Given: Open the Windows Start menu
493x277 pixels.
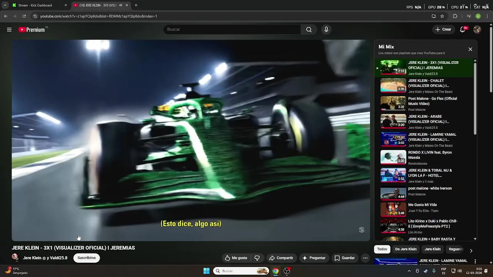Looking at the screenshot, I should point(206,271).
